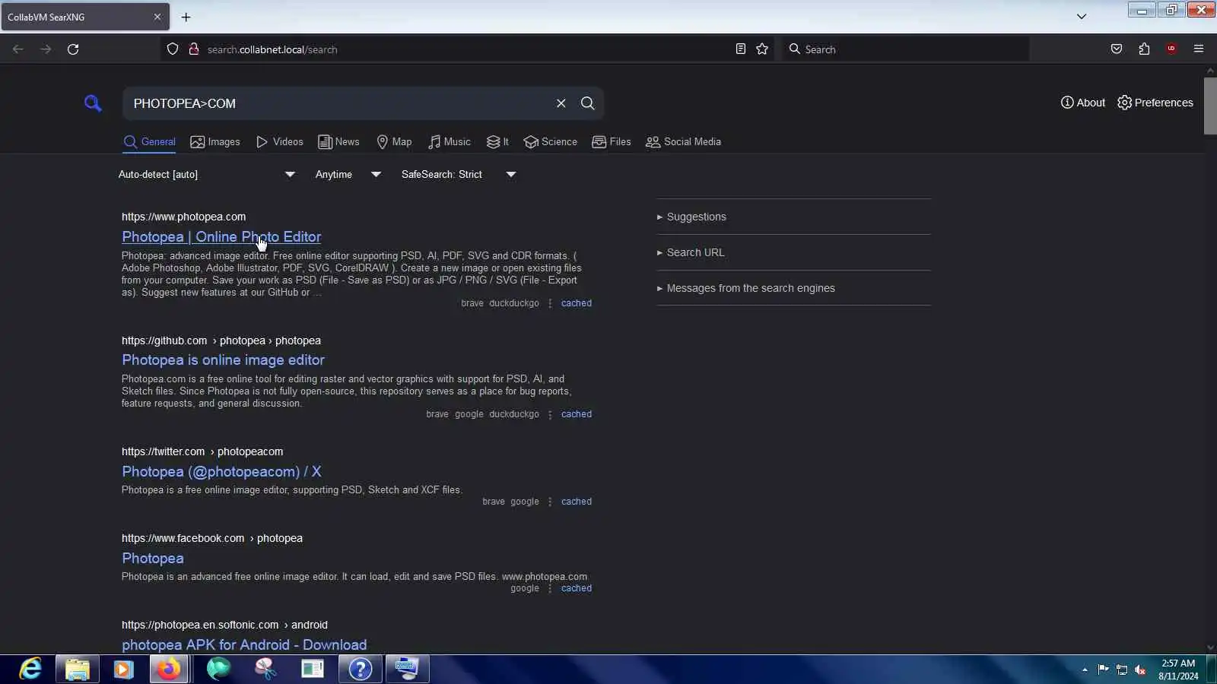The height and width of the screenshot is (684, 1217).
Task: Open cached copy of photopea.com result
Action: tap(576, 303)
